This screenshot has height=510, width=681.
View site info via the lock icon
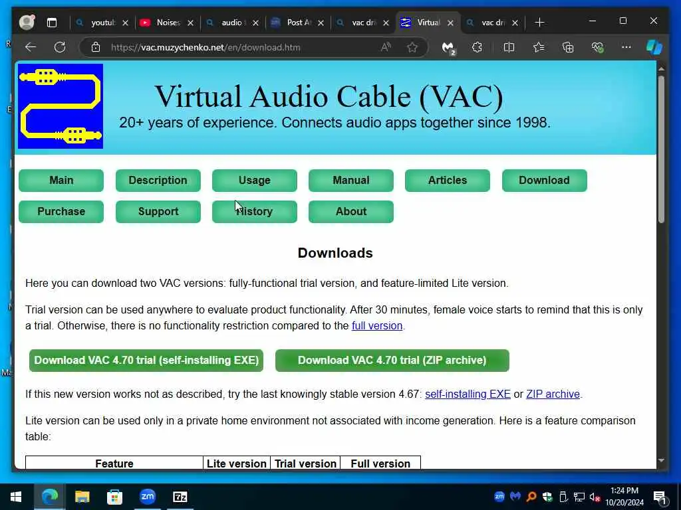click(x=96, y=47)
